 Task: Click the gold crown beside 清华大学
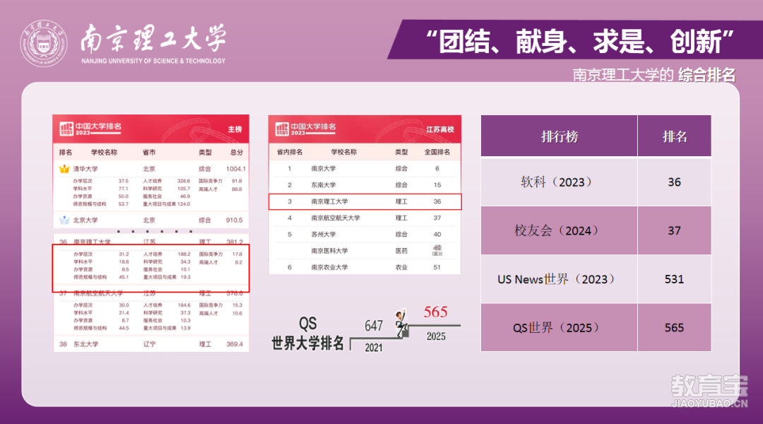[x=64, y=169]
